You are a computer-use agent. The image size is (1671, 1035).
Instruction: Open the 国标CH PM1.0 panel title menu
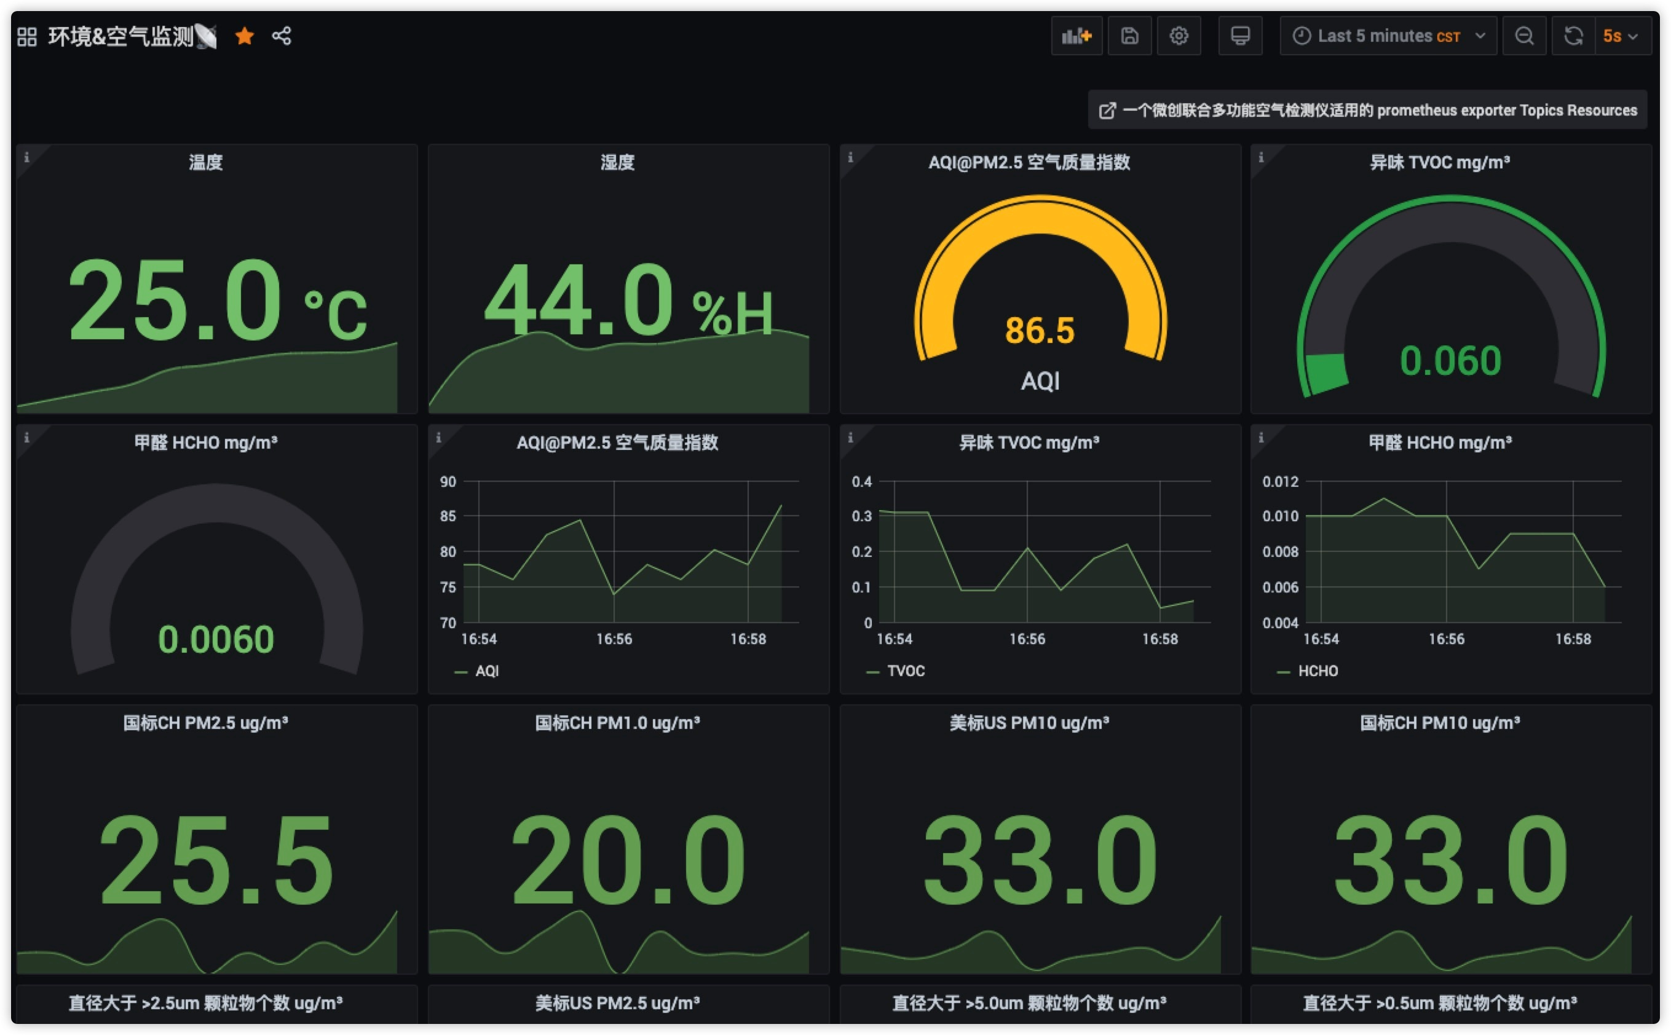pos(617,723)
